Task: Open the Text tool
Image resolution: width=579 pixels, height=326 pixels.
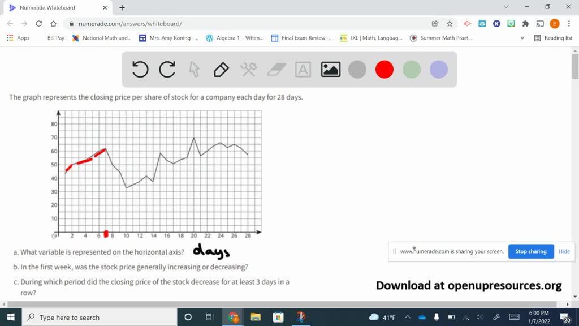Action: pos(303,69)
